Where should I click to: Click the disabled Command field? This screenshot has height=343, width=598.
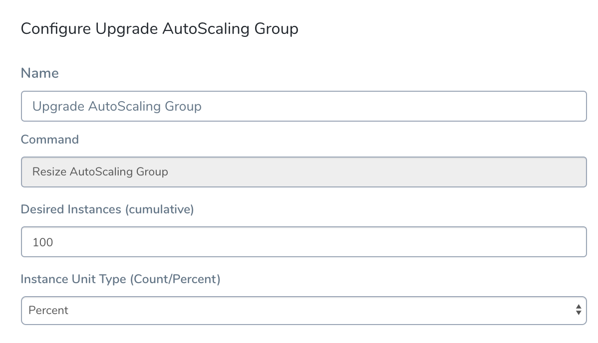coord(303,172)
